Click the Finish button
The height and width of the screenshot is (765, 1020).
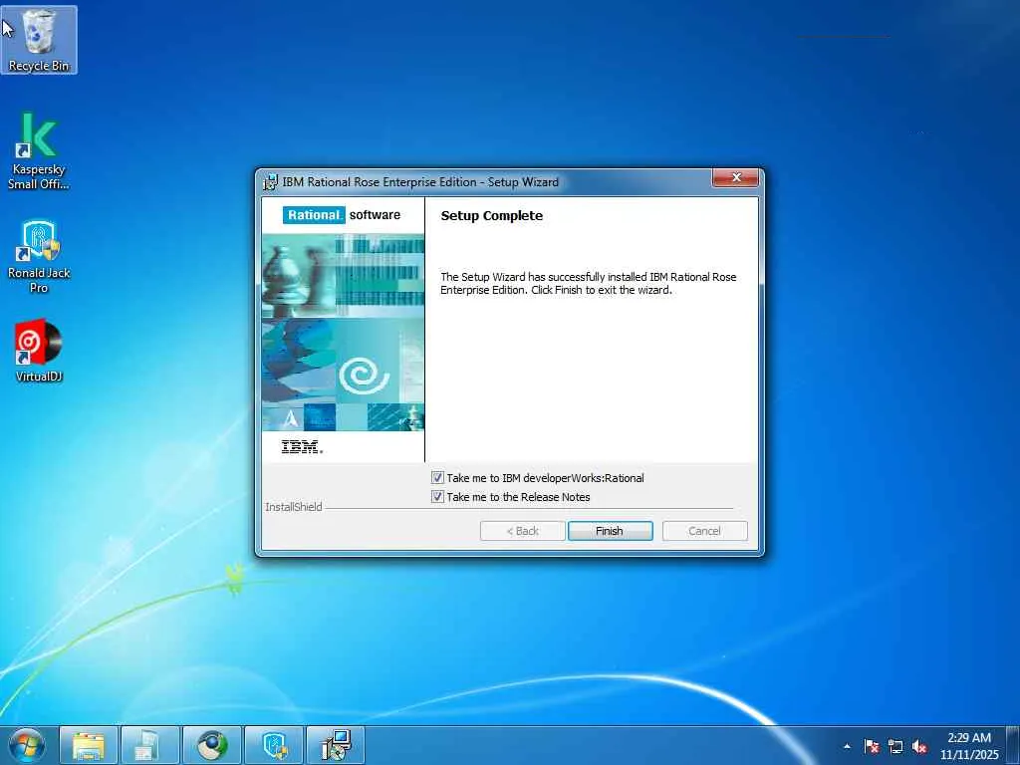pos(610,531)
